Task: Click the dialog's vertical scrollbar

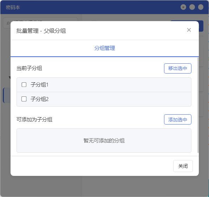Action: pyautogui.click(x=198, y=105)
